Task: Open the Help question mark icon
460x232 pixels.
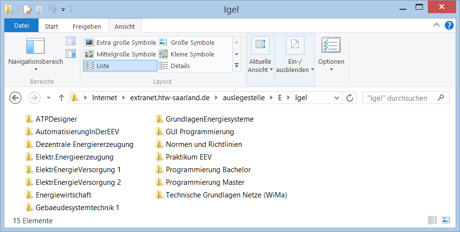Action: pyautogui.click(x=449, y=26)
